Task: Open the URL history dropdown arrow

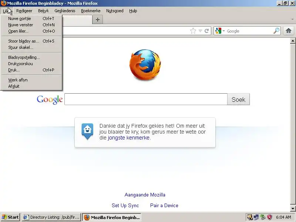Action: [x=200, y=31]
